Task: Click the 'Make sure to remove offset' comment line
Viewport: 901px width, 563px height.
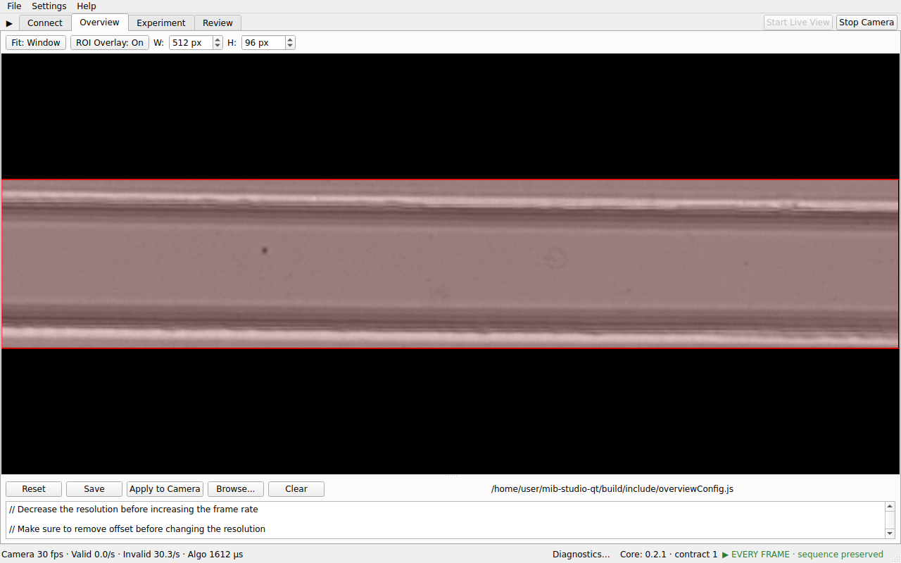Action: tap(137, 529)
